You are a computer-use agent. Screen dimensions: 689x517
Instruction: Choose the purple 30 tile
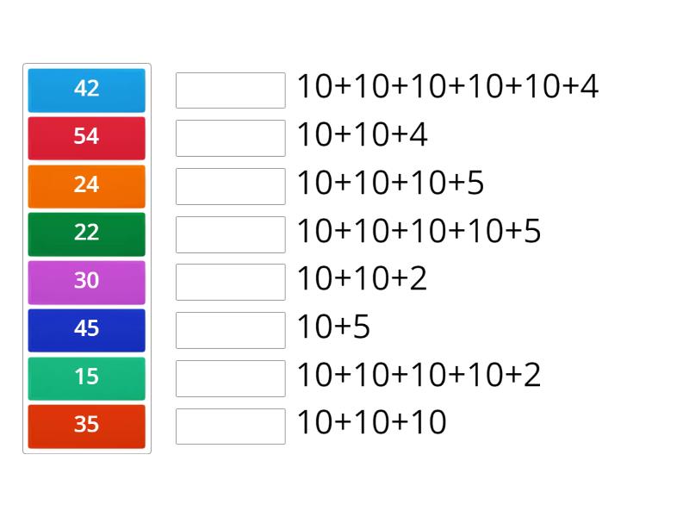tap(86, 281)
